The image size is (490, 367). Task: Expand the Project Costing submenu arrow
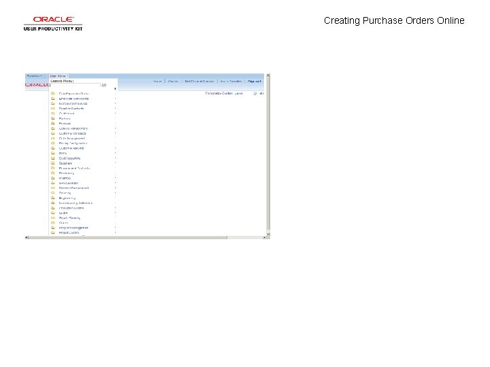115,232
